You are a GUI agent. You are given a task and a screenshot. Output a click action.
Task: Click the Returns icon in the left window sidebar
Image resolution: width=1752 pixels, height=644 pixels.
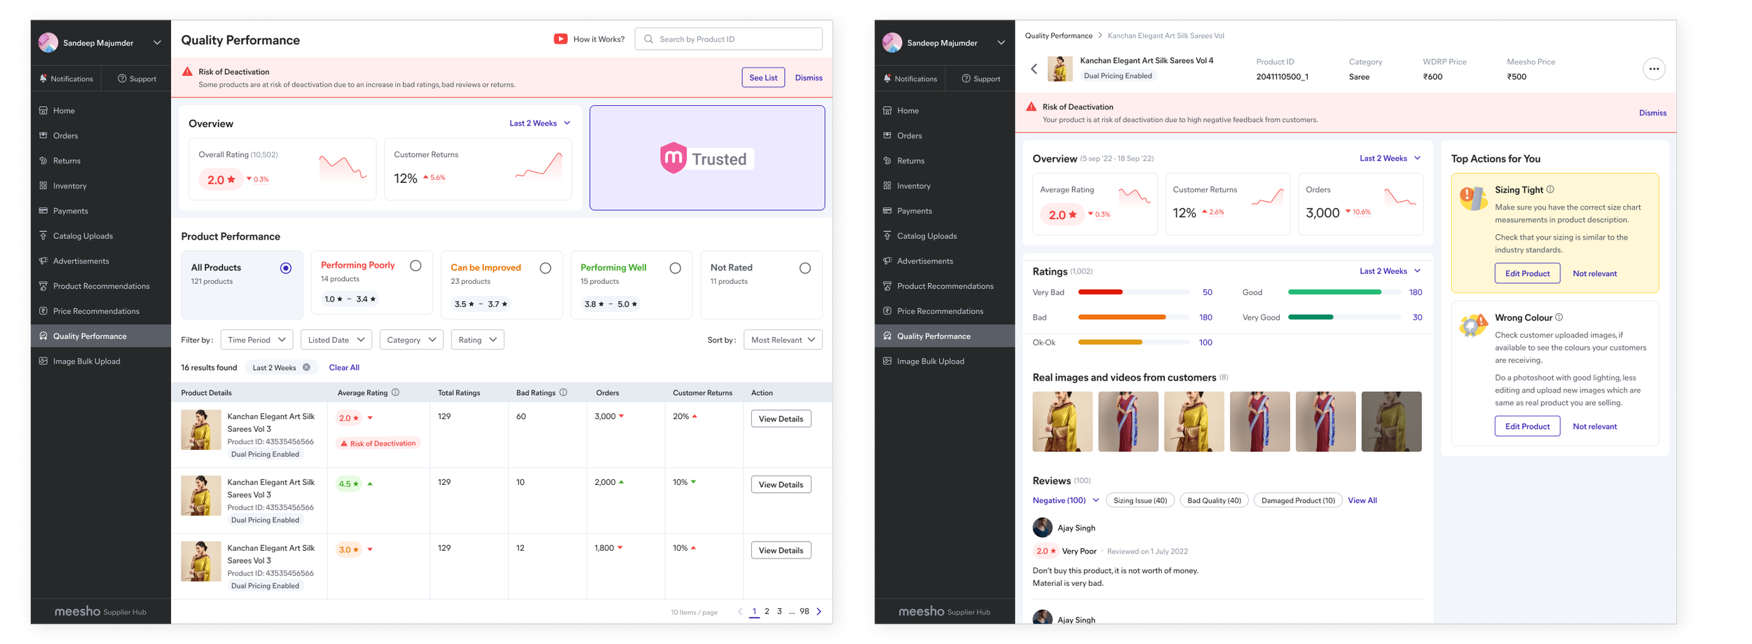[x=43, y=160]
